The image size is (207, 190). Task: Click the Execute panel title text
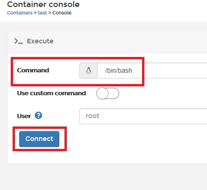[x=40, y=41]
